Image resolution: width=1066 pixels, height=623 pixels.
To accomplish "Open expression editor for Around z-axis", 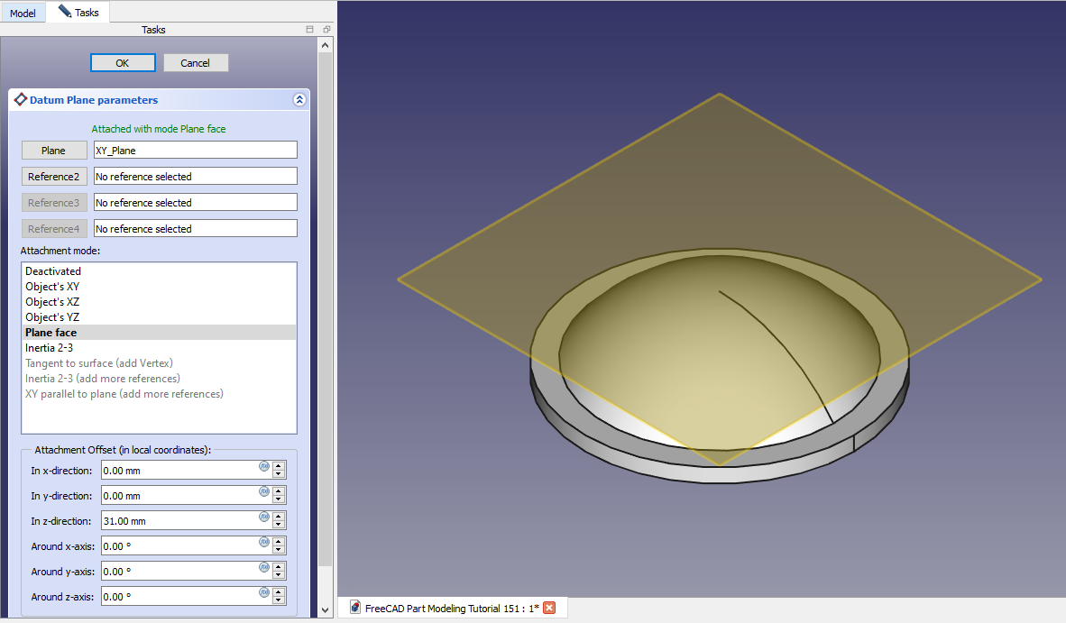I will 264,592.
